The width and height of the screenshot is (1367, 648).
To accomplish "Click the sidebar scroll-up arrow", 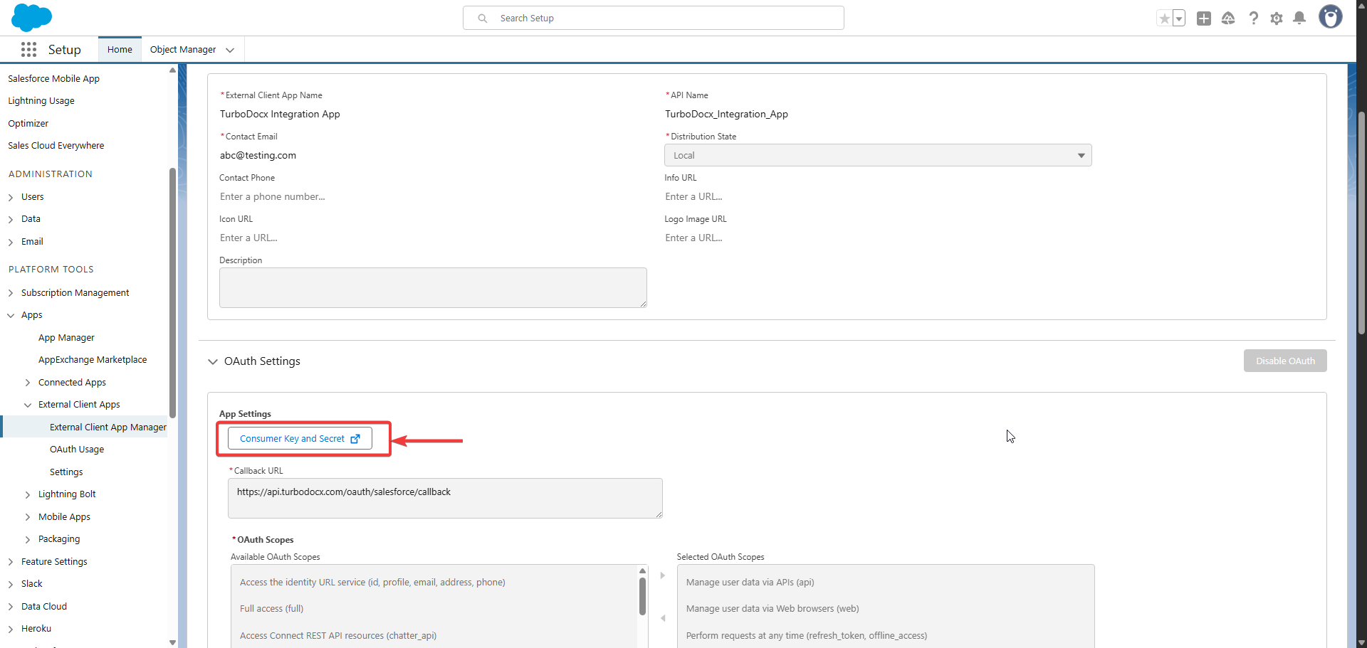I will [172, 70].
